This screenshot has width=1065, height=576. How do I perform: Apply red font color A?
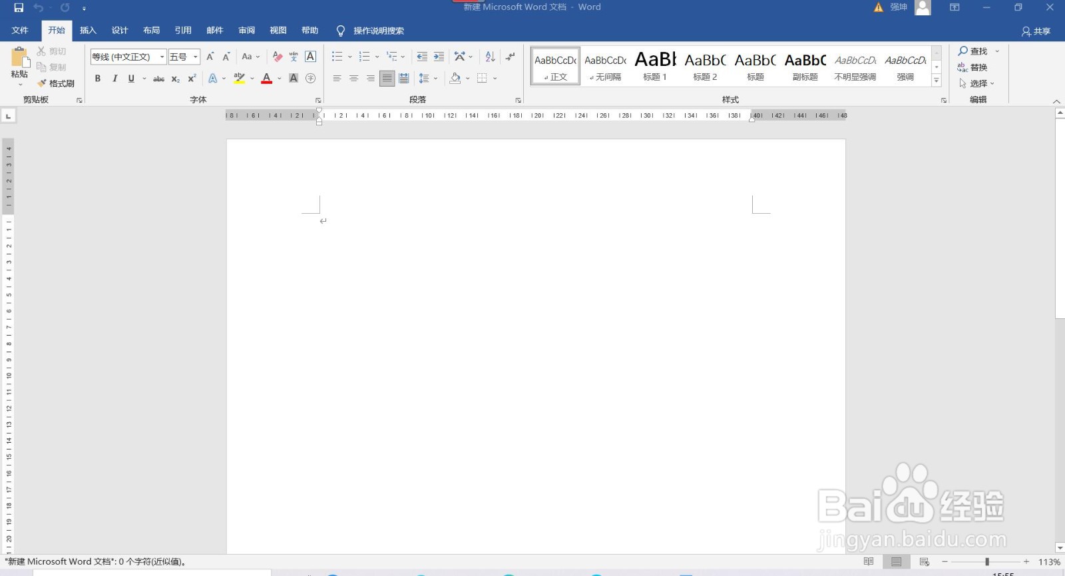(x=266, y=79)
